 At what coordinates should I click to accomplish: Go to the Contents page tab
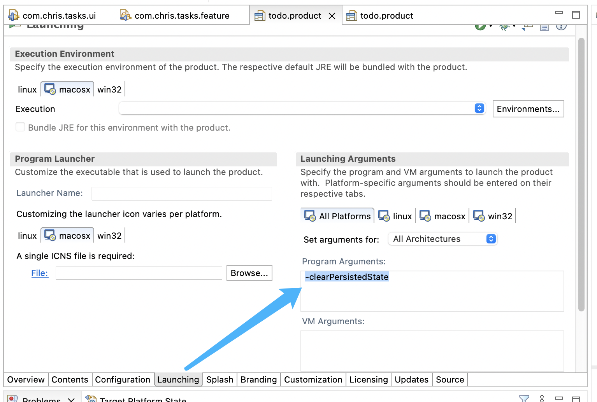(x=70, y=379)
